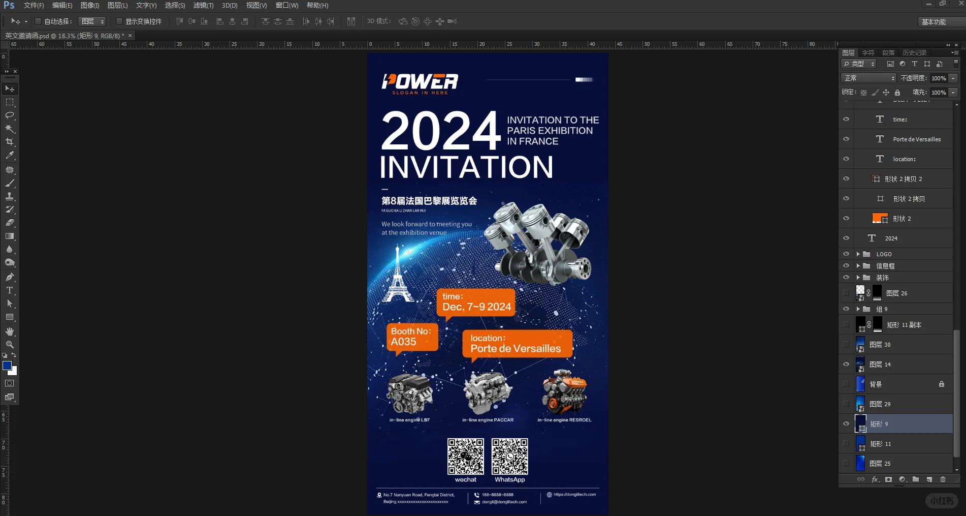The width and height of the screenshot is (966, 516).
Task: Expand the 信息框 layer group
Action: (x=858, y=266)
